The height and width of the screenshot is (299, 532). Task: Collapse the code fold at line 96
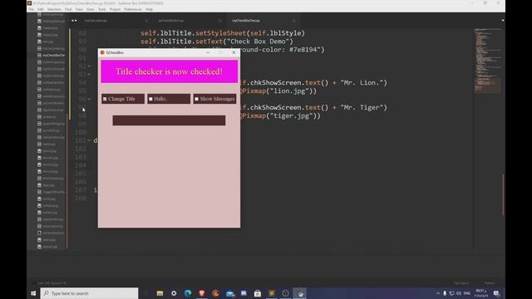89,99
